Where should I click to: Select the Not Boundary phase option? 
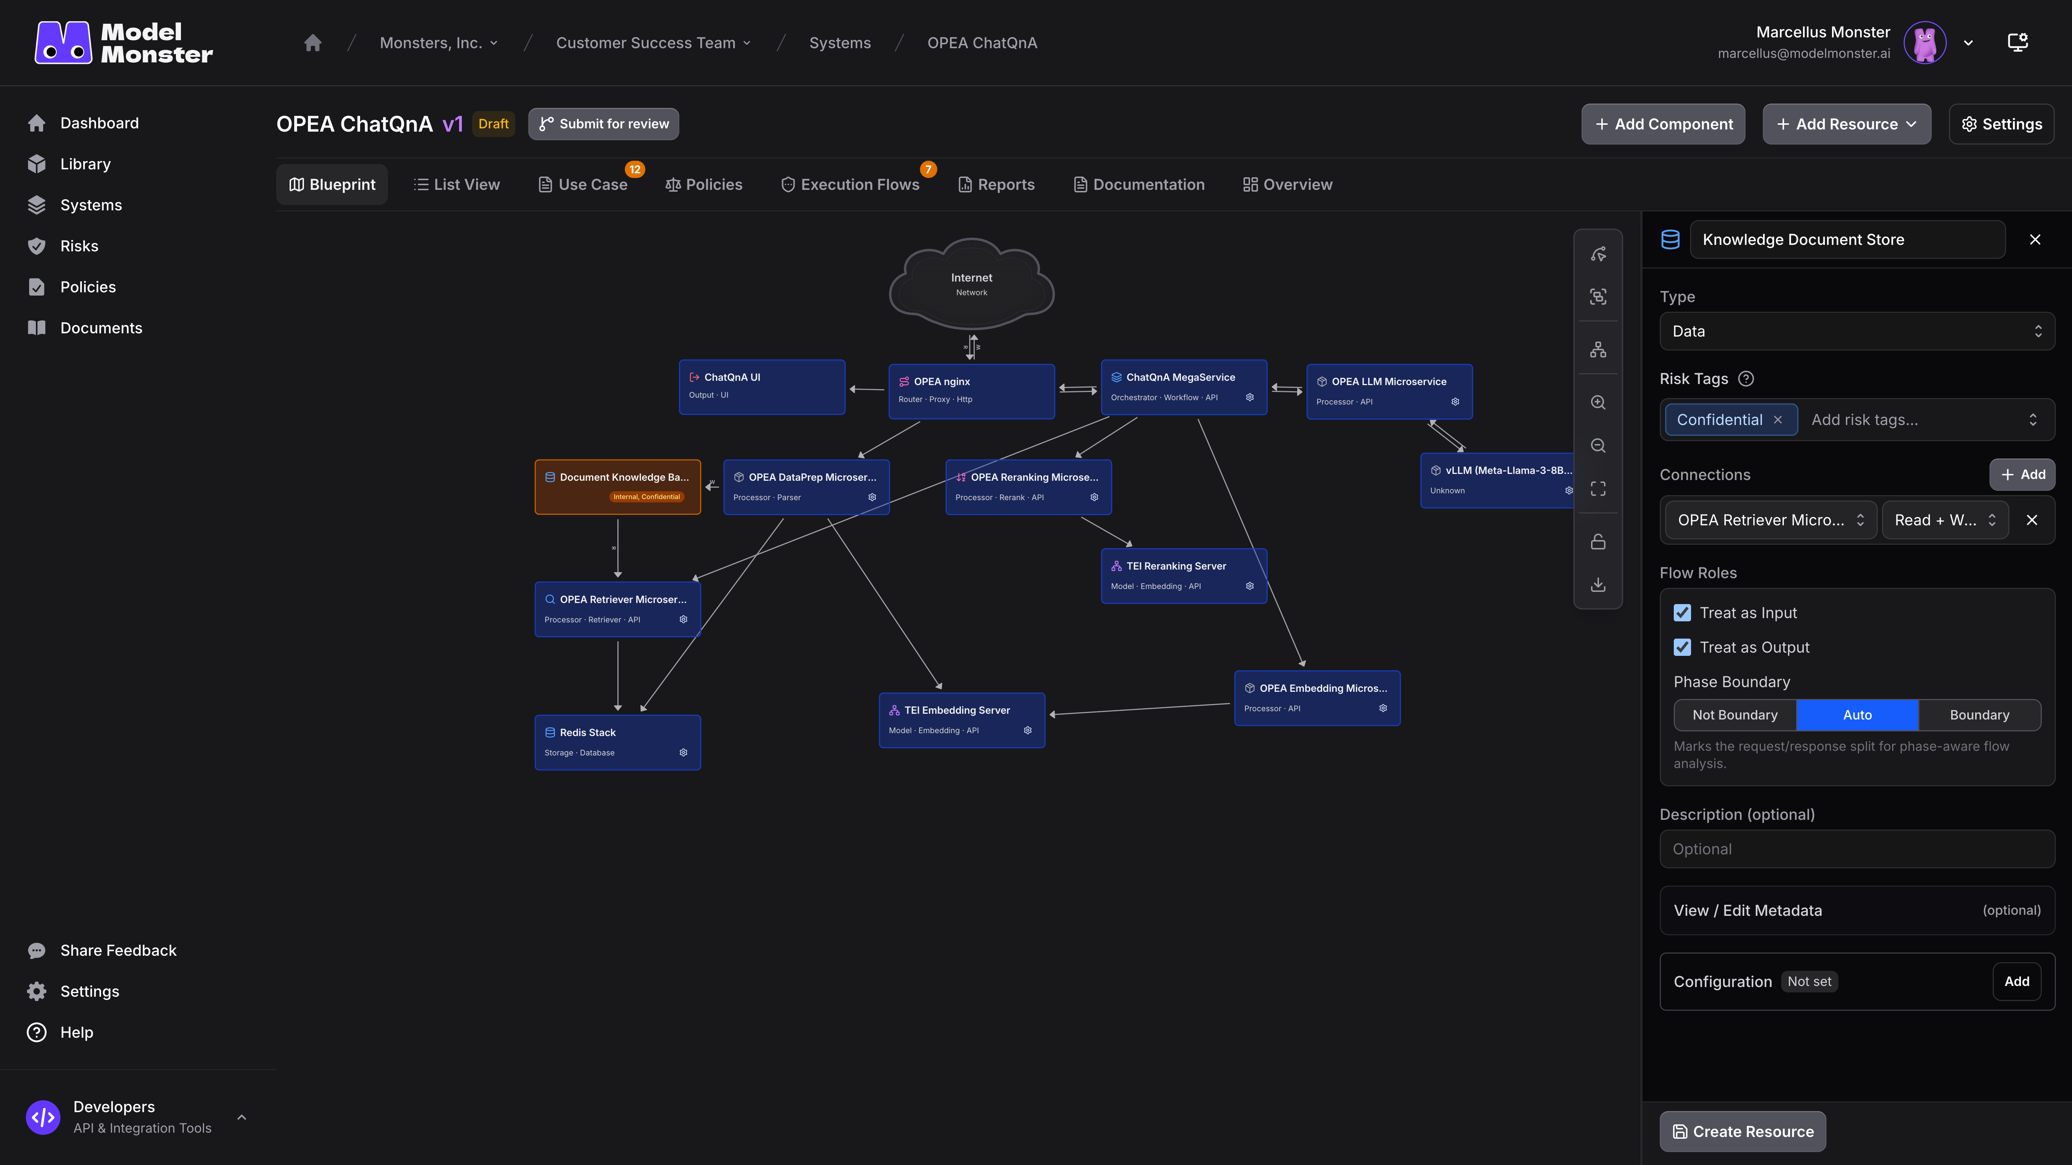(1735, 715)
